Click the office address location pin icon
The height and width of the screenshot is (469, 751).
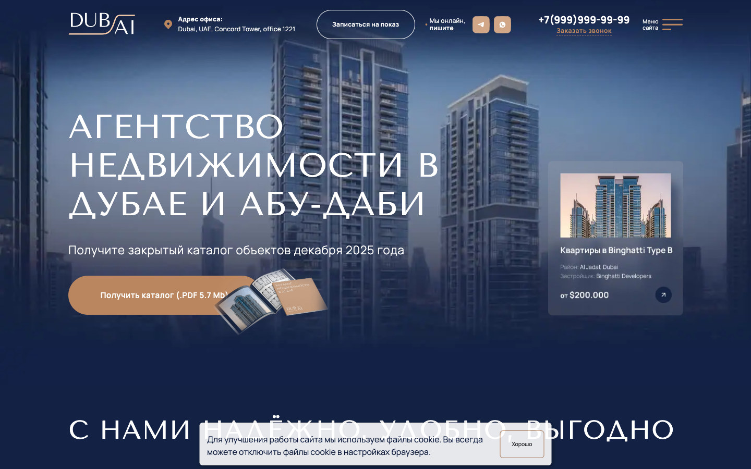tap(168, 24)
